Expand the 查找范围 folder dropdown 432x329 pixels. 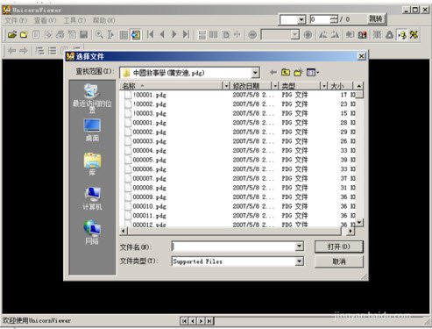coord(255,73)
